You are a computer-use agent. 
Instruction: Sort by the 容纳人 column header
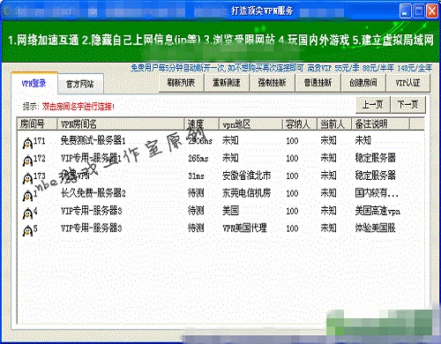coord(300,123)
